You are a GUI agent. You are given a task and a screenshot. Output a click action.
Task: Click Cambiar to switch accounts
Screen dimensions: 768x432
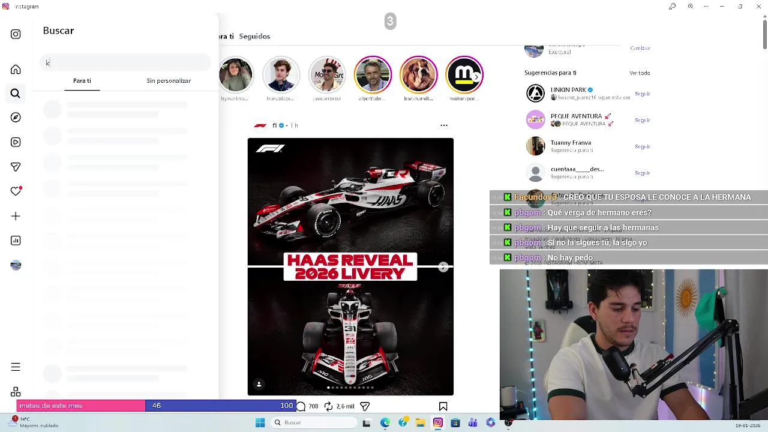tap(640, 48)
